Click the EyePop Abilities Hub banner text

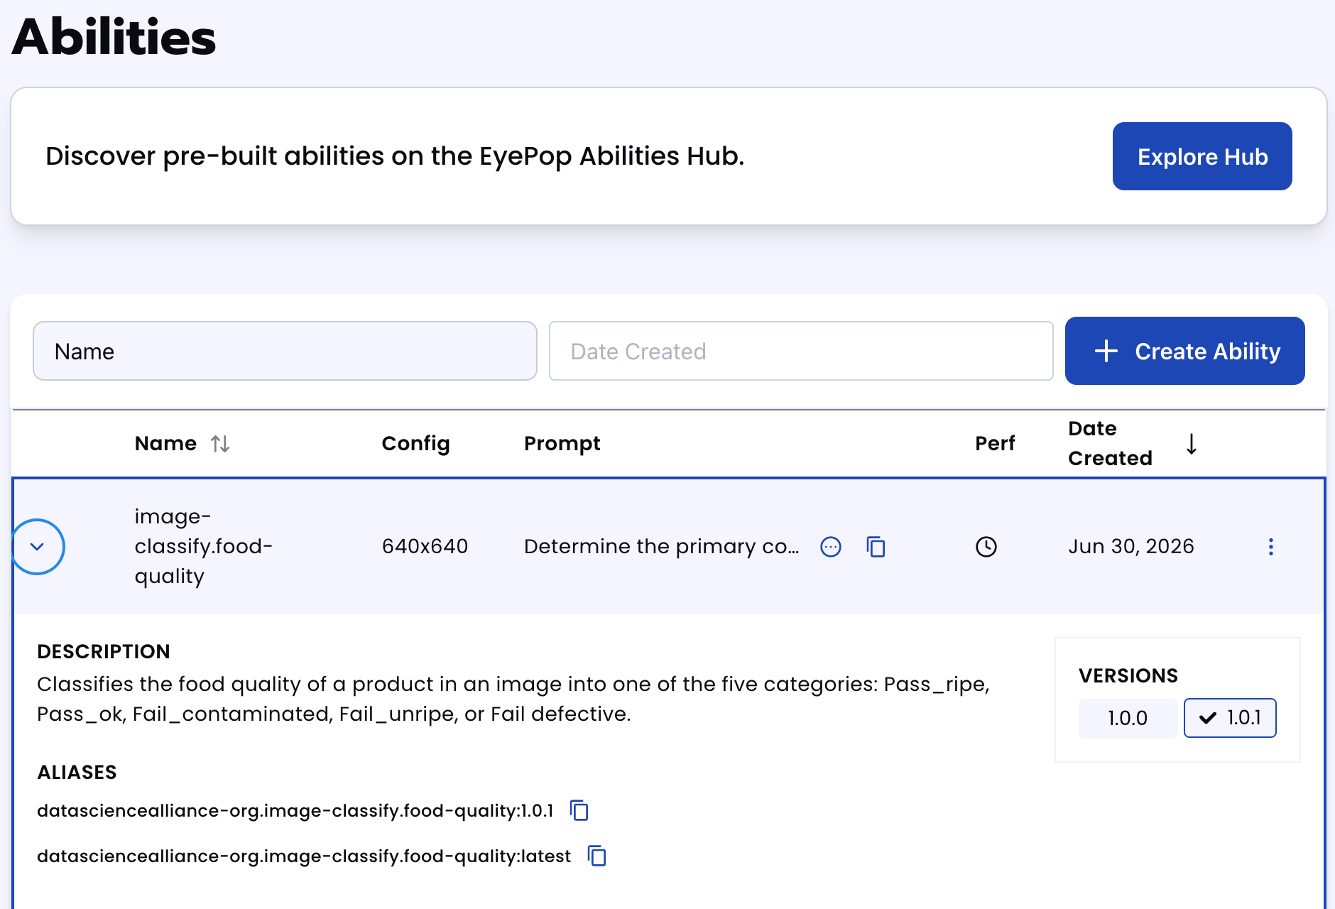coord(395,156)
